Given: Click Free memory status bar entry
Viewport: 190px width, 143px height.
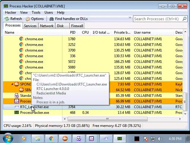Looking at the screenshot, I should 117,126.
